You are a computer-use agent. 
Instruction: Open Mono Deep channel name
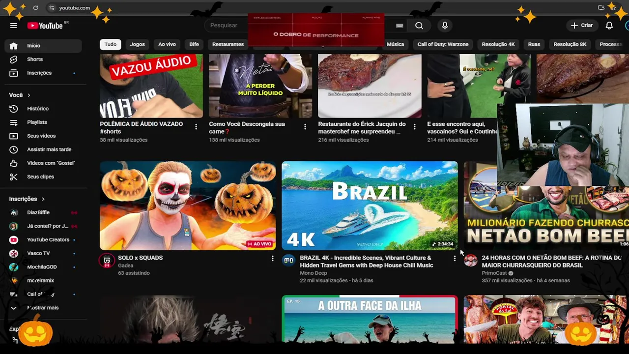[x=313, y=273]
